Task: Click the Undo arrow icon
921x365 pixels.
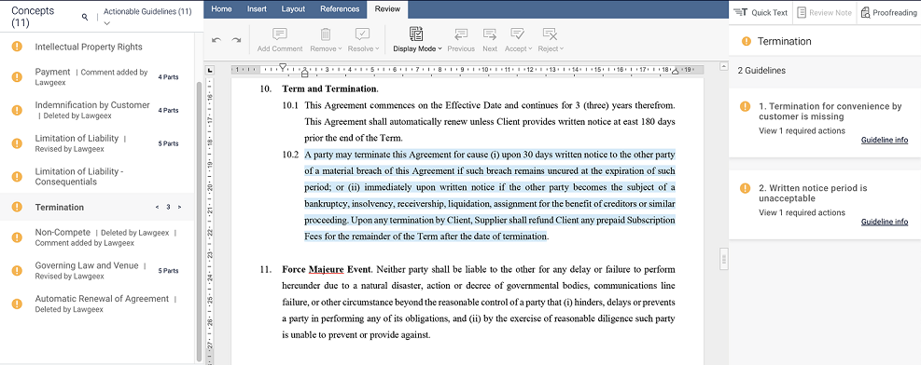Action: 216,40
